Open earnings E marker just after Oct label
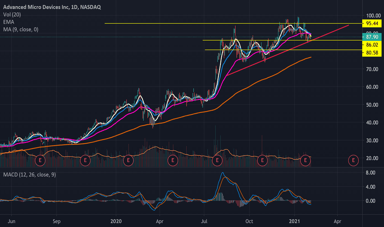The height and width of the screenshot is (227, 384). tap(262, 161)
